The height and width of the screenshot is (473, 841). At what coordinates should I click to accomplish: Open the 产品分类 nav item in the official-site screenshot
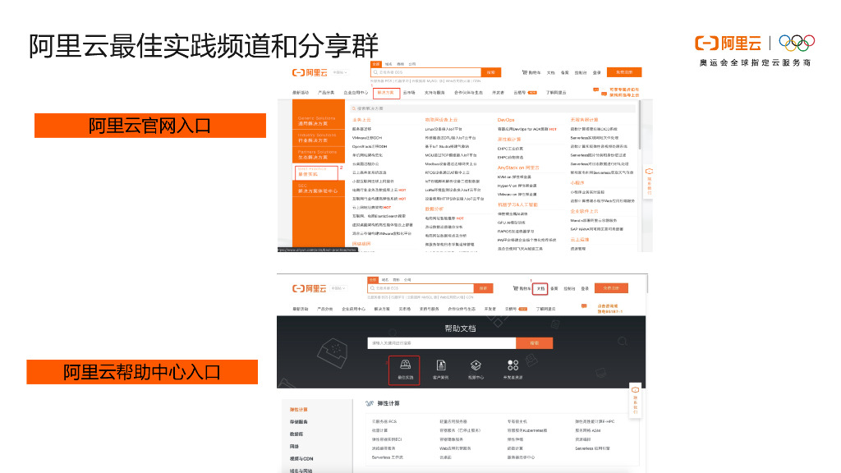[326, 93]
